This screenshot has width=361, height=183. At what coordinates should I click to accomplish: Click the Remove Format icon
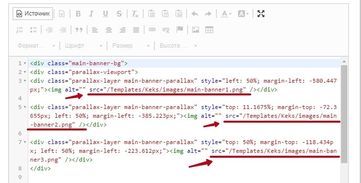point(135,14)
